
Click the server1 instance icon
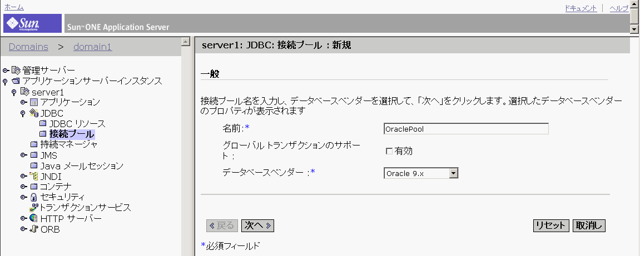pos(25,91)
